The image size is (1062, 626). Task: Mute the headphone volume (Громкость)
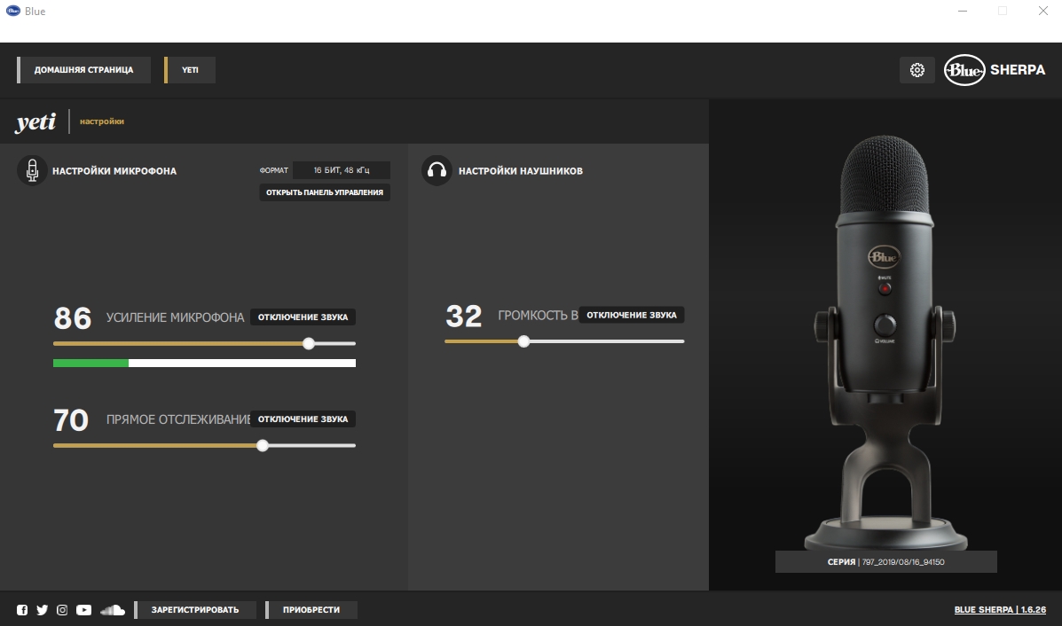point(632,315)
